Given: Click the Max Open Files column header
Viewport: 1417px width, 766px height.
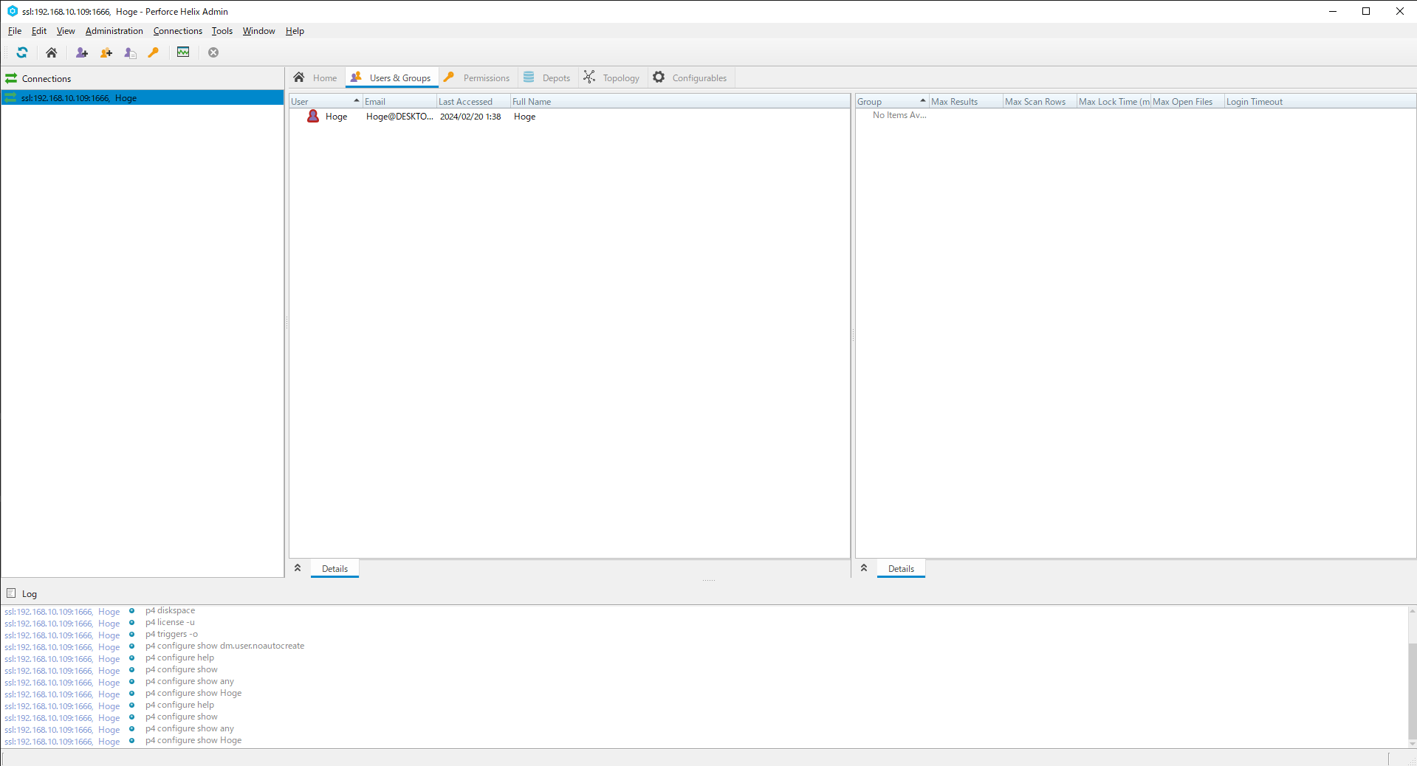Looking at the screenshot, I should click(1187, 101).
